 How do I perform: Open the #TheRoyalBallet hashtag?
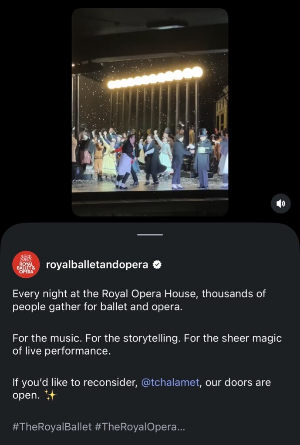tap(52, 427)
